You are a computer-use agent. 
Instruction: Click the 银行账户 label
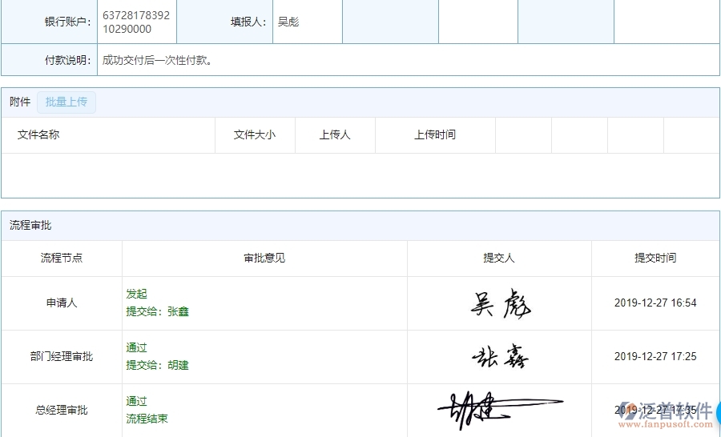pos(67,22)
